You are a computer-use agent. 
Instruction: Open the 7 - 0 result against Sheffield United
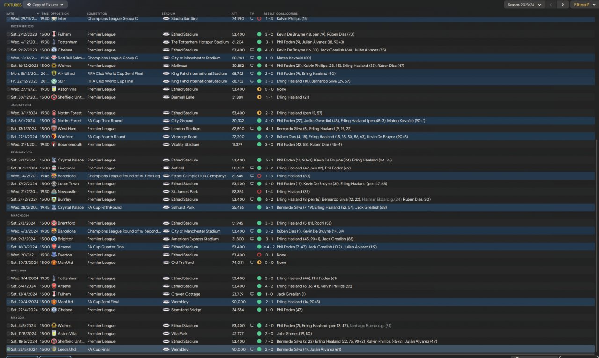(269, 342)
